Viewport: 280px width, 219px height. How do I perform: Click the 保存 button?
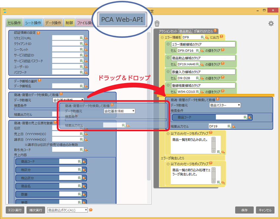(x=244, y=210)
